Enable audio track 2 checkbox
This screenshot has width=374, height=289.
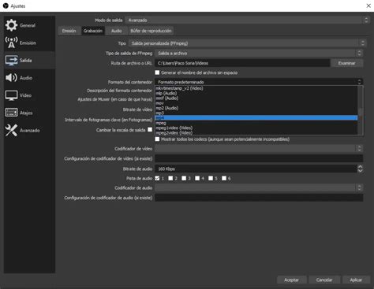click(170, 178)
